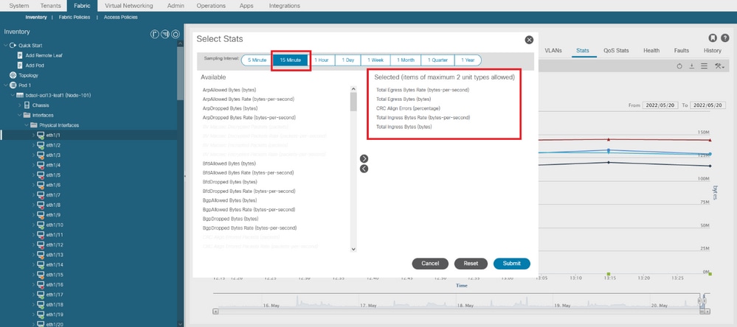Image resolution: width=737 pixels, height=327 pixels.
Task: Collapse the Pod 1 tree node
Action: 6,85
